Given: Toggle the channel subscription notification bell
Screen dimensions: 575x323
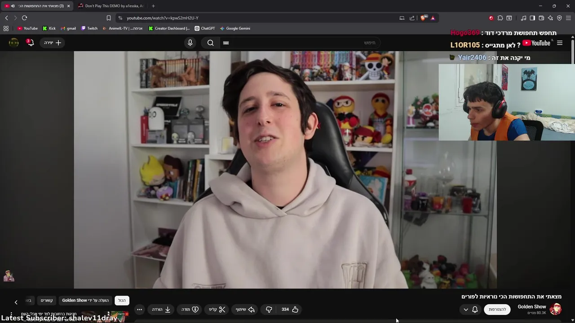Looking at the screenshot, I should point(475,310).
